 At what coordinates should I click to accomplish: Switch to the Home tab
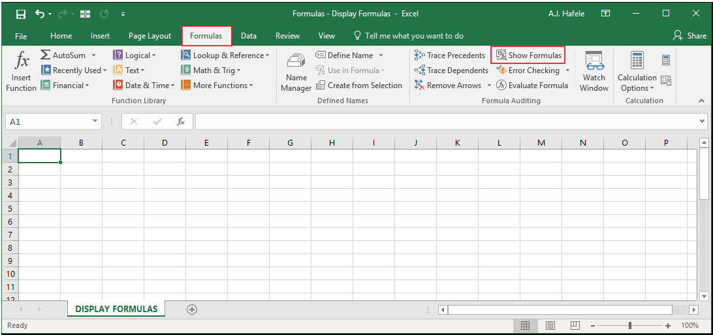61,36
